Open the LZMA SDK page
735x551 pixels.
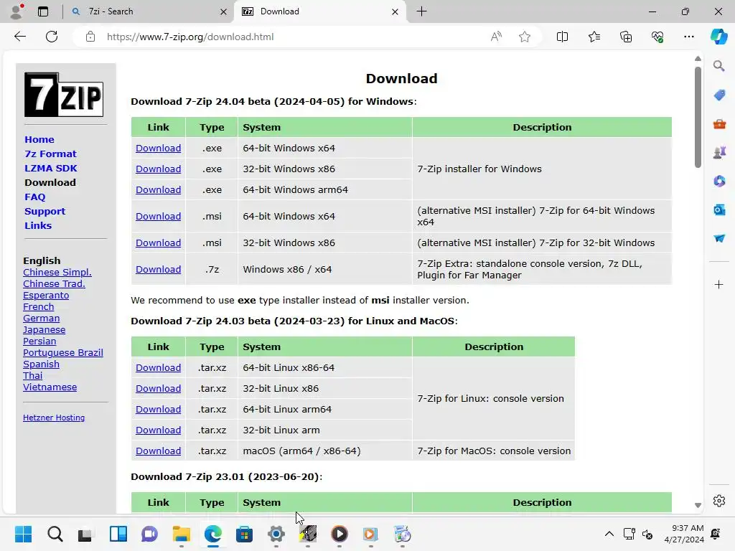(x=51, y=168)
